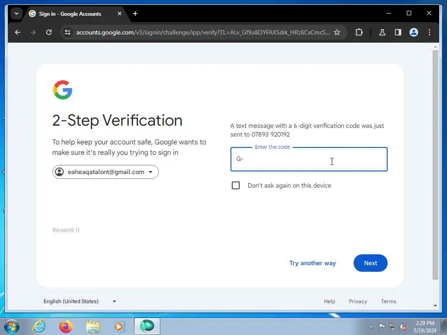Open the Windows Start menu
This screenshot has width=447, height=335.
(11, 326)
